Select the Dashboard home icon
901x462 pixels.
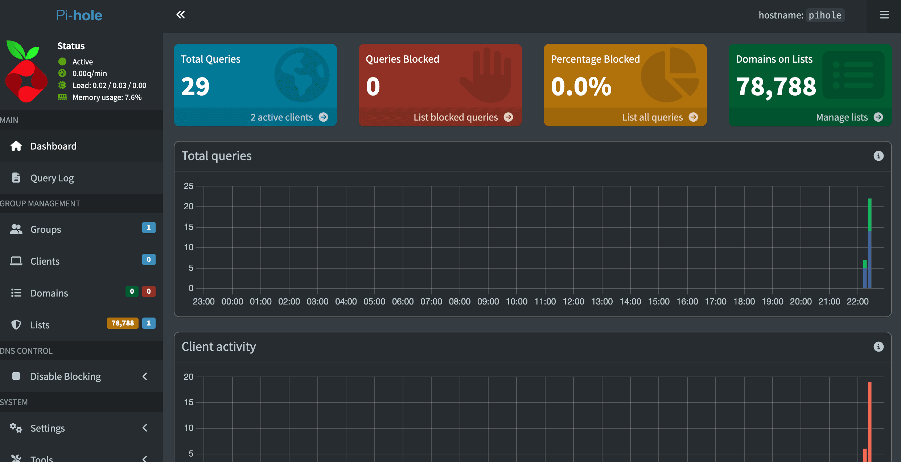click(16, 146)
